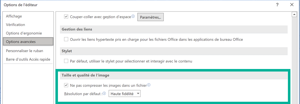This screenshot has width=300, height=104.
Task: Open Barre d'outils Accès rapide settings
Action: pyautogui.click(x=28, y=59)
